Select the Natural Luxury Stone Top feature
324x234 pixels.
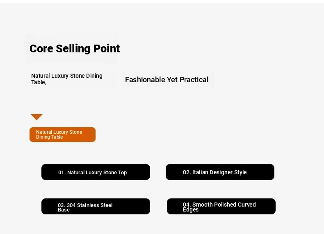(x=96, y=172)
